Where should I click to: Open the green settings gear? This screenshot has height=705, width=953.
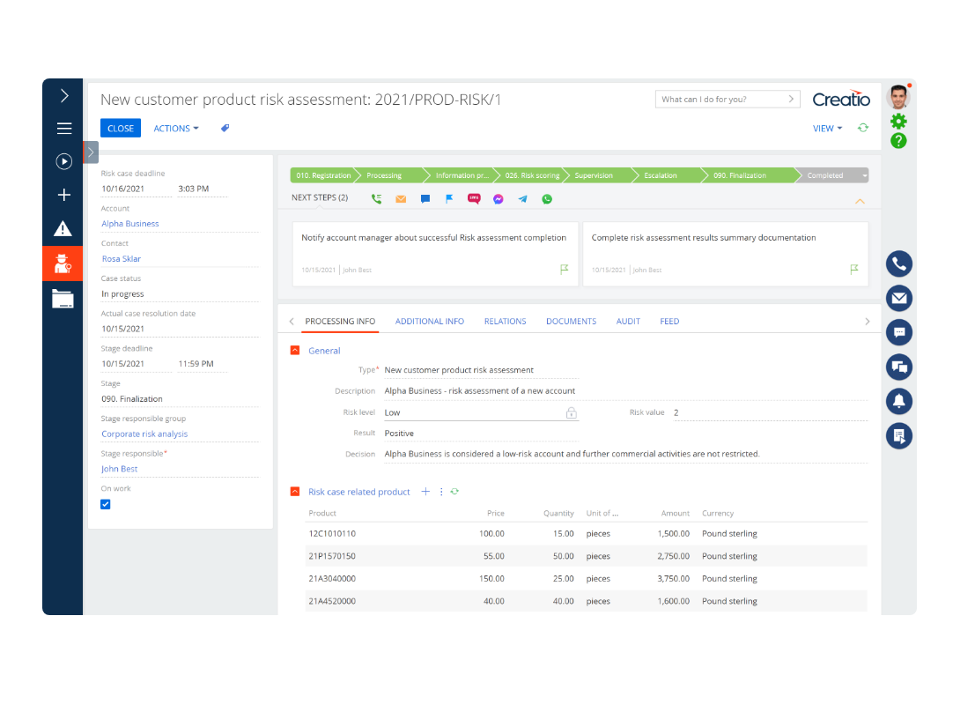click(898, 121)
